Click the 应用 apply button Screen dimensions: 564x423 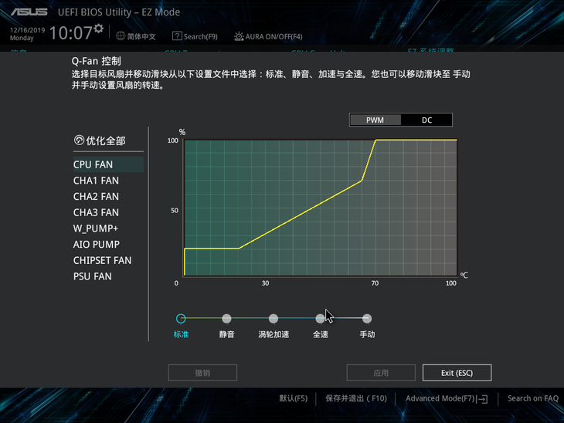pyautogui.click(x=381, y=373)
